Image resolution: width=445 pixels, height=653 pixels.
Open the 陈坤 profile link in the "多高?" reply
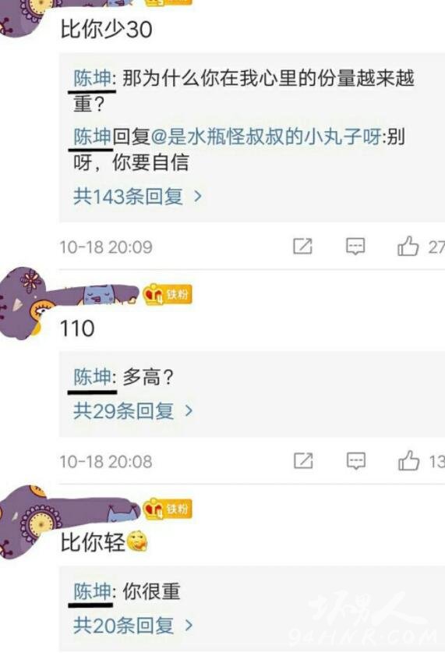tap(92, 377)
